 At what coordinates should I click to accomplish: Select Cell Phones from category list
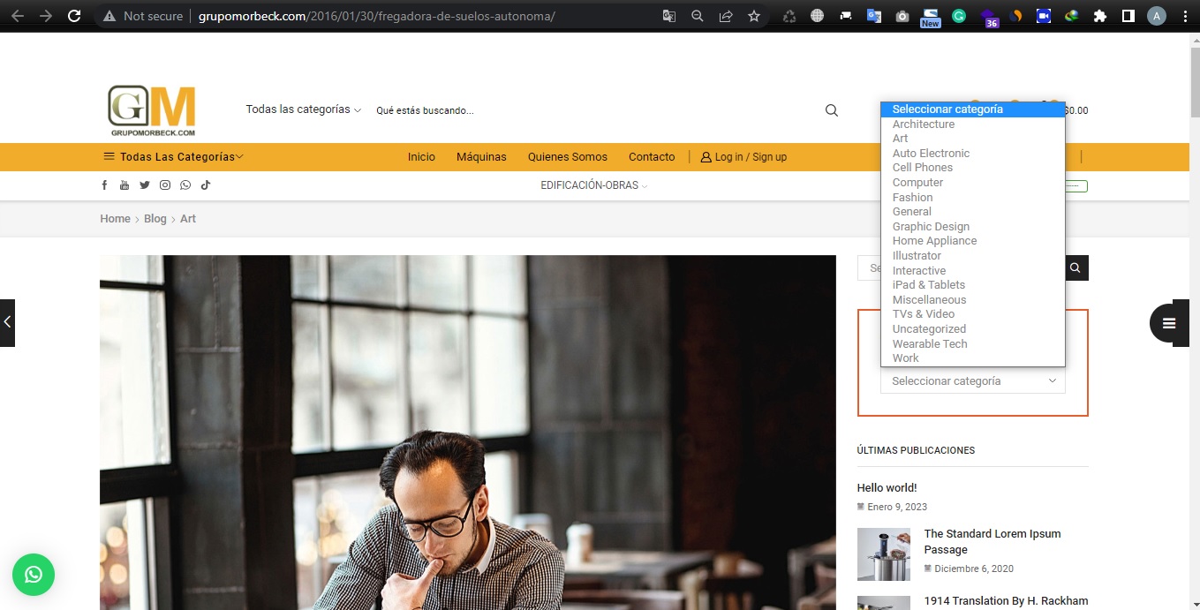tap(973, 168)
